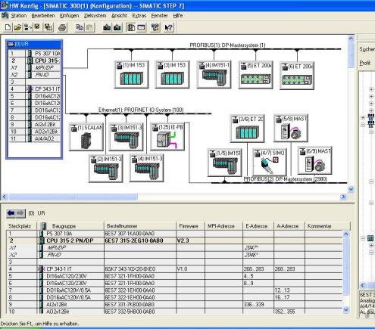This screenshot has width=375, height=329.
Task: Click the Upload from module icon
Action: pos(117,27)
